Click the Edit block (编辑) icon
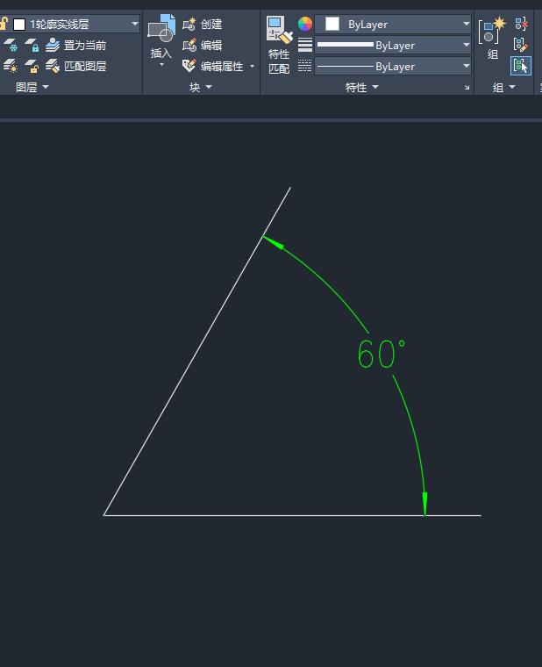 pos(189,46)
